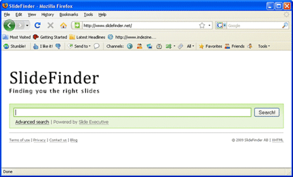293x177 pixels.
Task: Click the SlideFinder search text field
Action: (x=132, y=112)
